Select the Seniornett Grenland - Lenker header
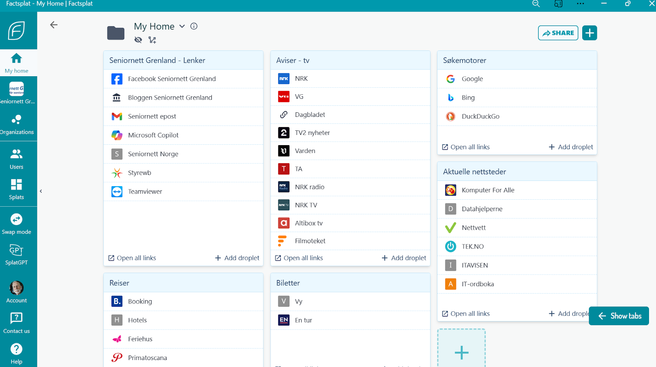 [x=183, y=60]
